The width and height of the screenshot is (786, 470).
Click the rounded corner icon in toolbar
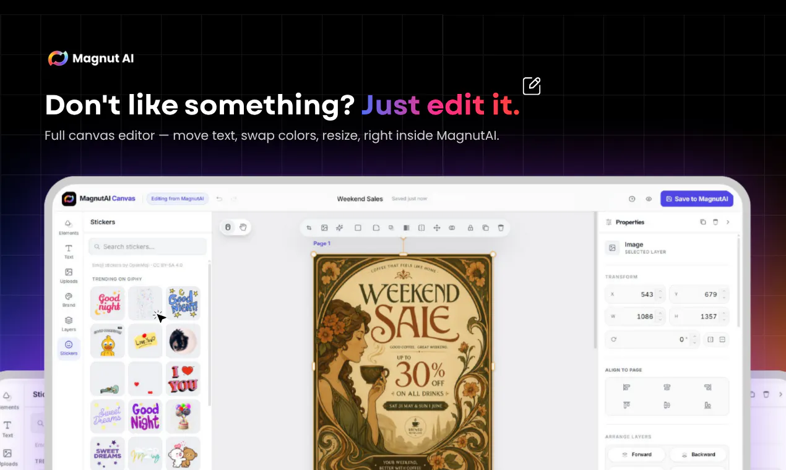point(376,228)
